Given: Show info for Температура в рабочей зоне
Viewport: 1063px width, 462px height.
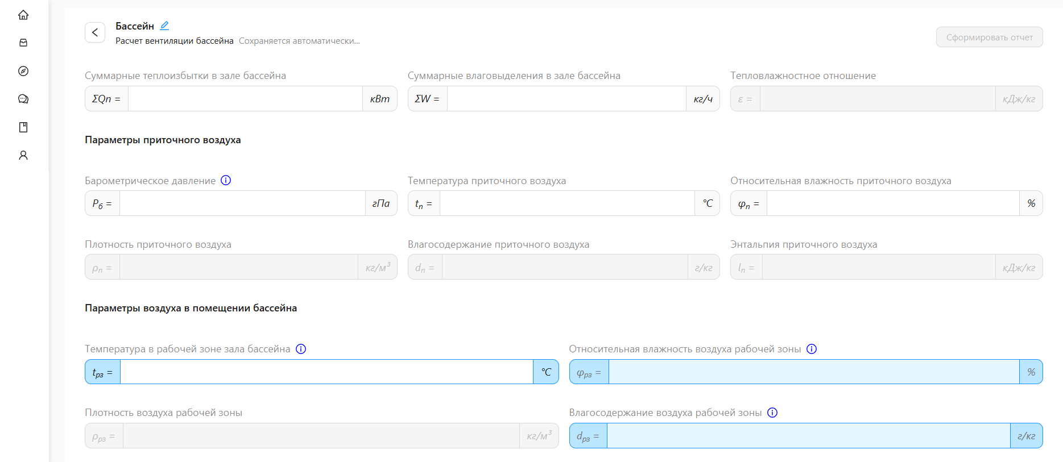Looking at the screenshot, I should pos(301,349).
